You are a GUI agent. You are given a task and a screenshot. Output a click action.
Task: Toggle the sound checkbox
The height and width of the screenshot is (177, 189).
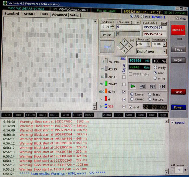[x=173, y=122]
